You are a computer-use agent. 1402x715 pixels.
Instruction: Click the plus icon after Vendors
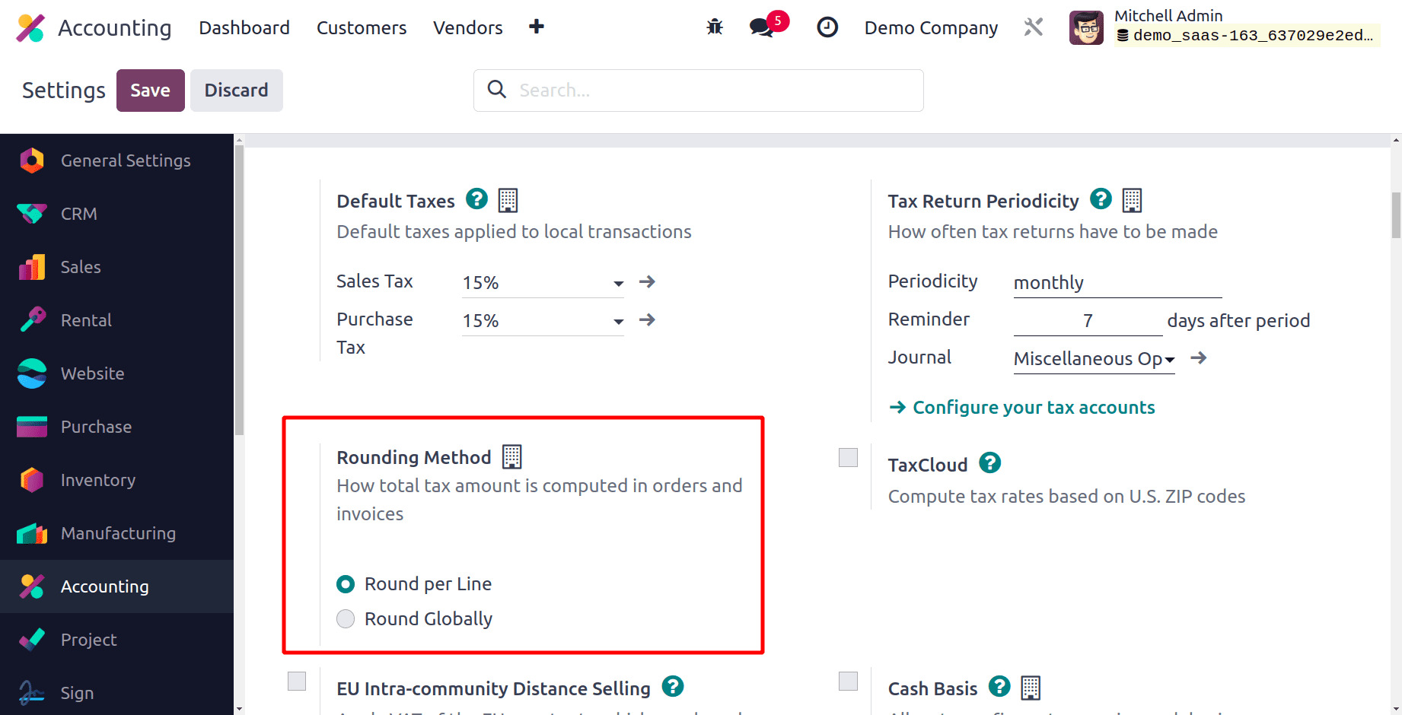(537, 27)
